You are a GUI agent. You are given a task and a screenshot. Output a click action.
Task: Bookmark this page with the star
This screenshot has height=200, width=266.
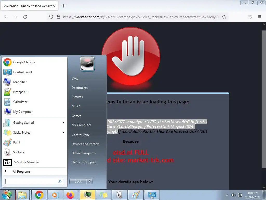(x=224, y=17)
